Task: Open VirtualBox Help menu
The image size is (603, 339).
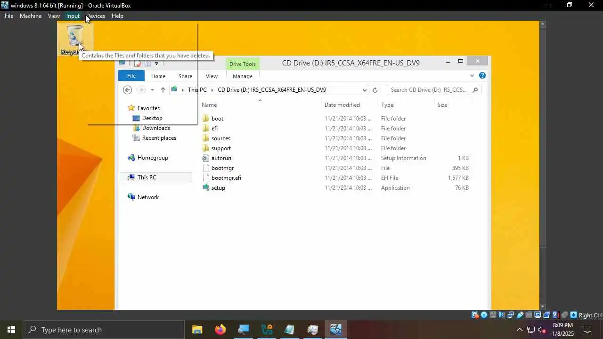Action: click(x=117, y=16)
